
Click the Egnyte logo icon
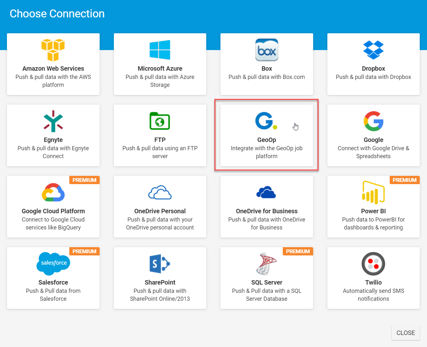53,121
